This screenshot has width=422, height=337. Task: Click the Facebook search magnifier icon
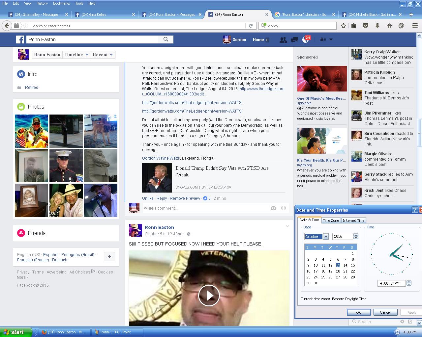pyautogui.click(x=166, y=39)
